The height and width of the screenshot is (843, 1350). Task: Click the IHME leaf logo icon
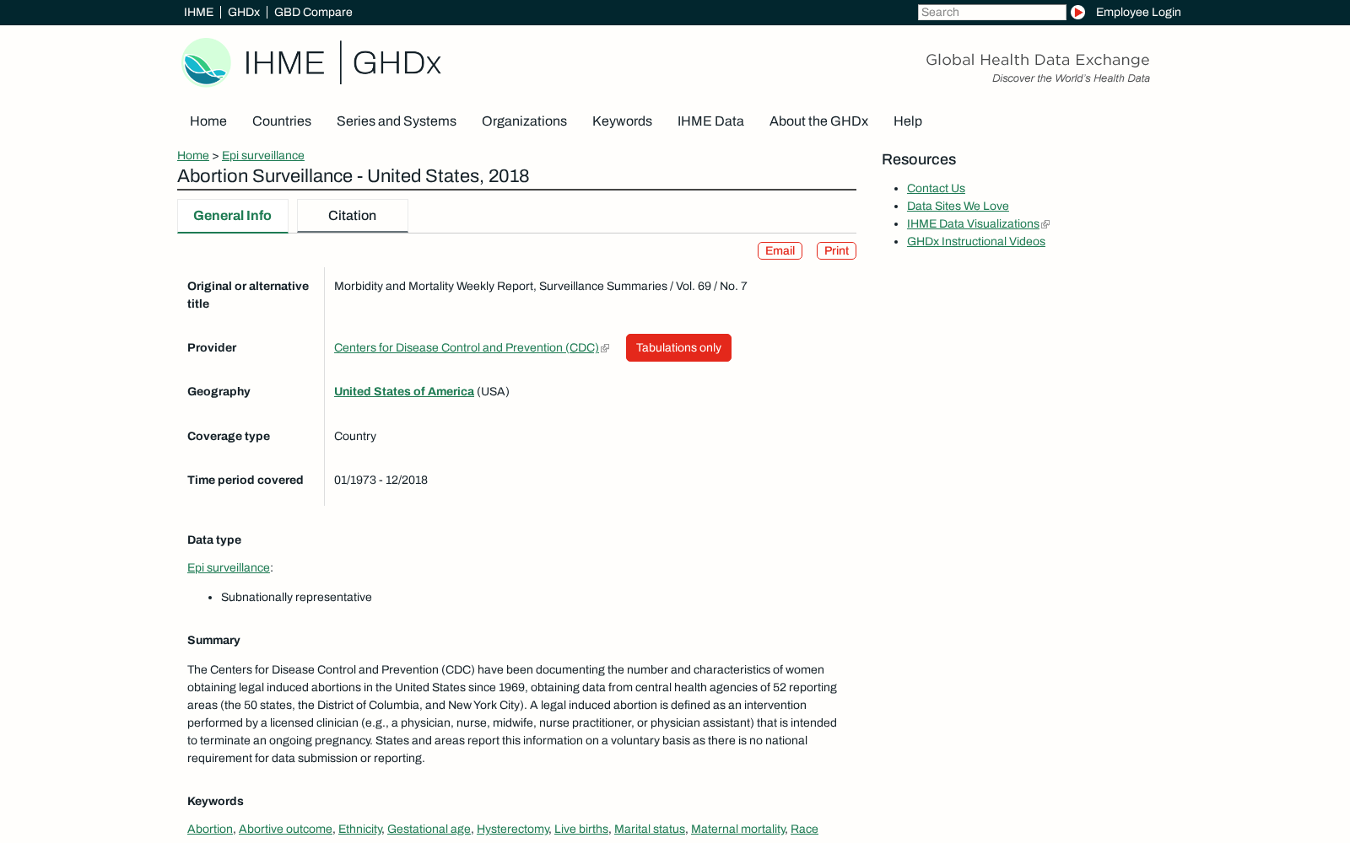[x=206, y=62]
